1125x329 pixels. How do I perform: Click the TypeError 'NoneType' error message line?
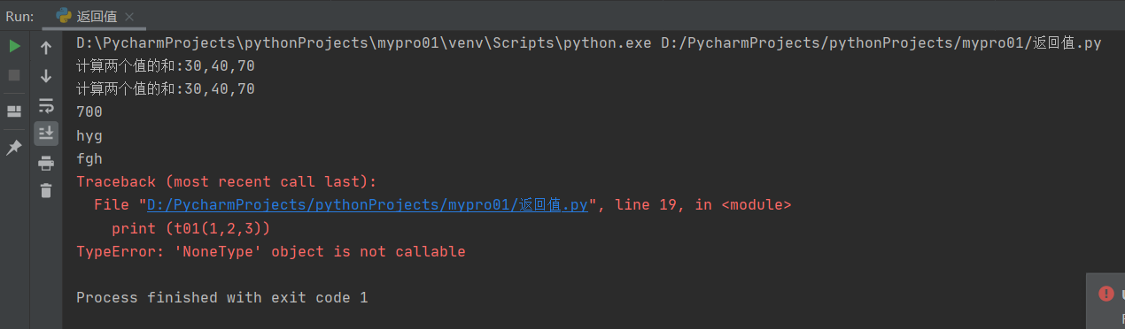tap(271, 251)
